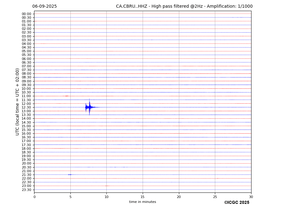This screenshot has height=214, width=285.
Task: Click the 21:30 time row label
Action: click(x=26, y=175)
